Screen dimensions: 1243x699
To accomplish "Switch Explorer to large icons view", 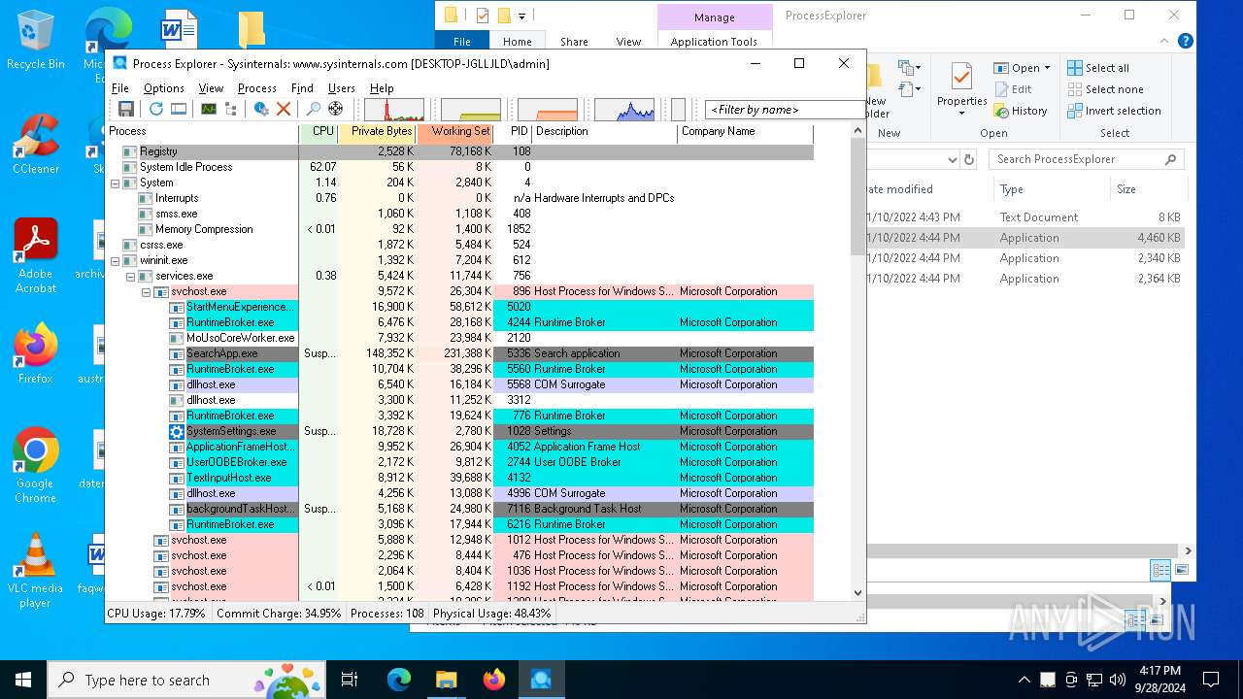I will pos(1181,570).
